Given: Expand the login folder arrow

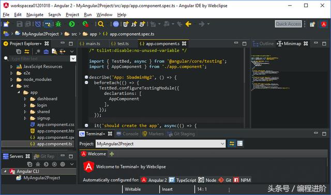Looking at the screenshot, I should [x=25, y=106].
